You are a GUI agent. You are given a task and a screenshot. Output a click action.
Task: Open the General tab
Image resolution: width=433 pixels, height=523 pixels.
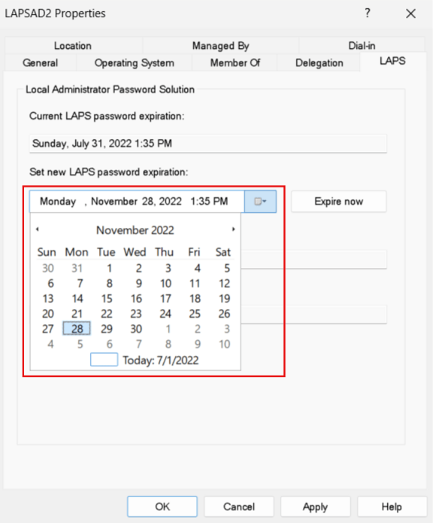click(x=41, y=62)
